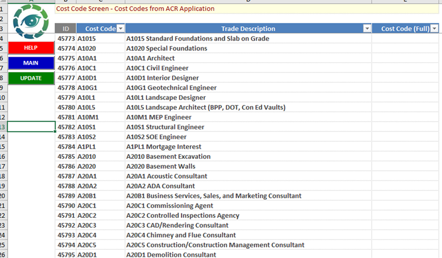Select 'A10D1 Interior Designer' cell

[249, 78]
